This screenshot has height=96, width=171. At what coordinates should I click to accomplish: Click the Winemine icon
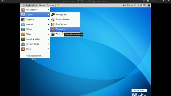click(x=53, y=29)
